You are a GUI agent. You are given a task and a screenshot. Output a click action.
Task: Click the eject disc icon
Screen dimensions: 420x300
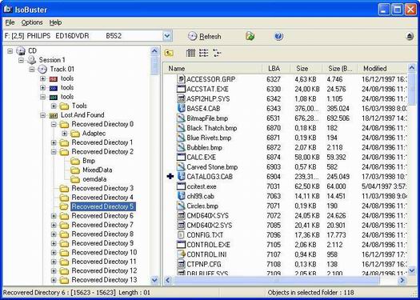click(410, 36)
